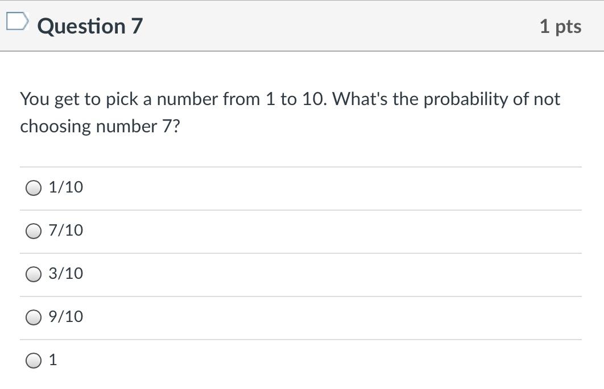Click the 9/10 answer label text
The image size is (604, 389).
pos(65,316)
